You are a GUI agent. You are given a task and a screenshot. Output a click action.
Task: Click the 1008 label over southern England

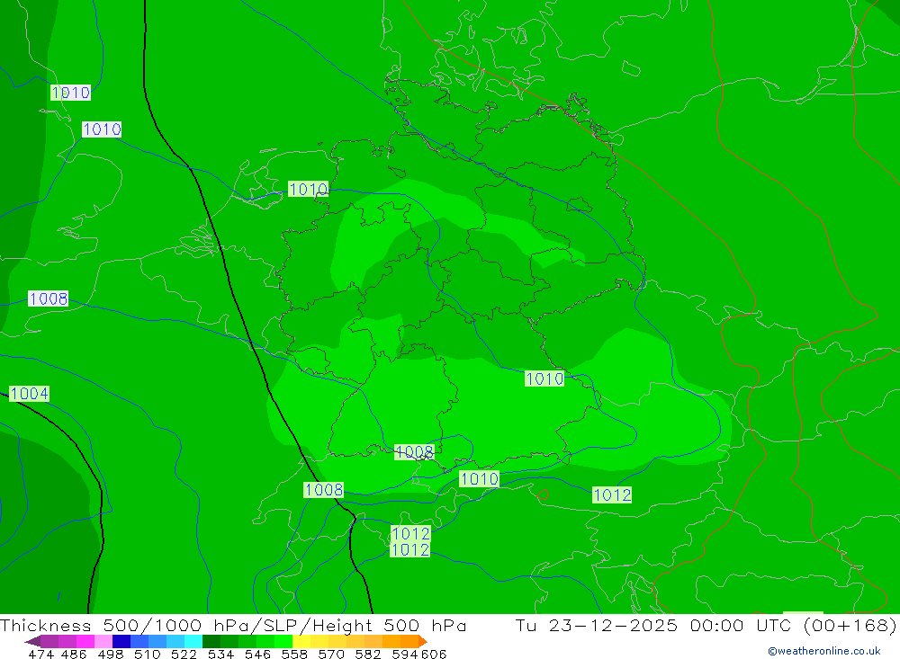point(49,298)
